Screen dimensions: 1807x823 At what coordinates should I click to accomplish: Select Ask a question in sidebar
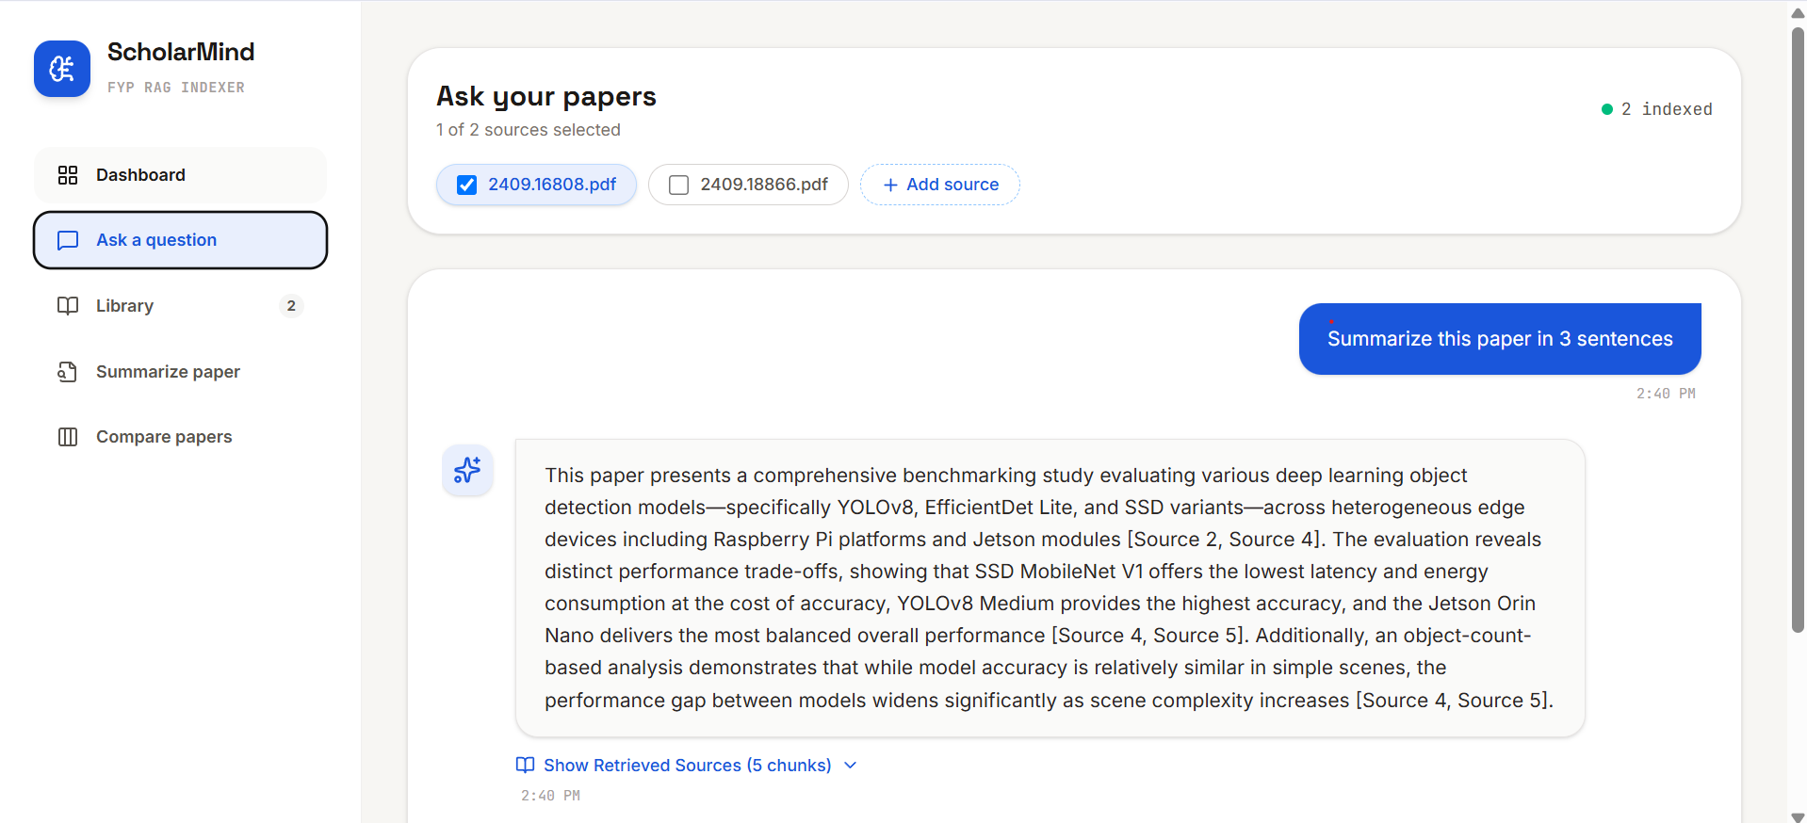180,240
